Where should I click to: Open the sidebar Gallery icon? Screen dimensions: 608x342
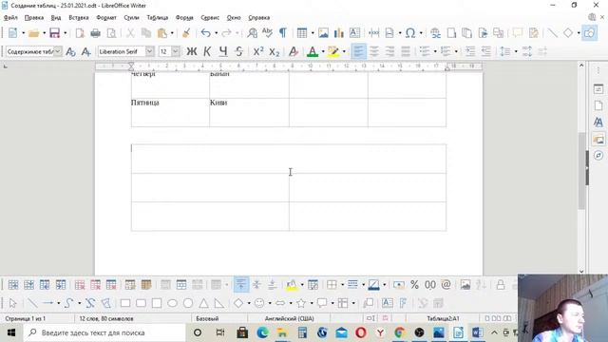pyautogui.click(x=598, y=139)
